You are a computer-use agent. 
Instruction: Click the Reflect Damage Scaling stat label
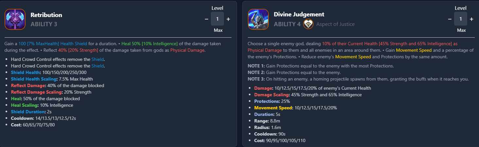click(36, 92)
